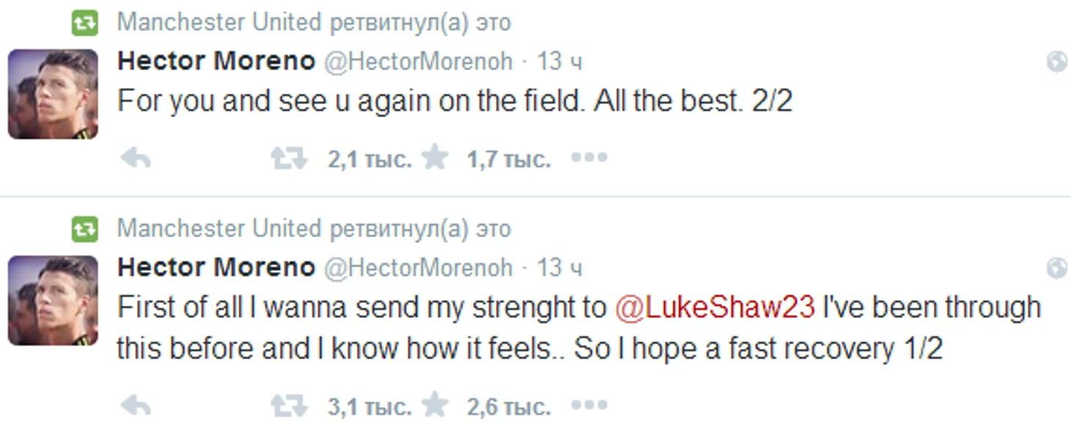Retweet the "fast recovery 1/2" tweet
1071x430 pixels.
pyautogui.click(x=288, y=407)
